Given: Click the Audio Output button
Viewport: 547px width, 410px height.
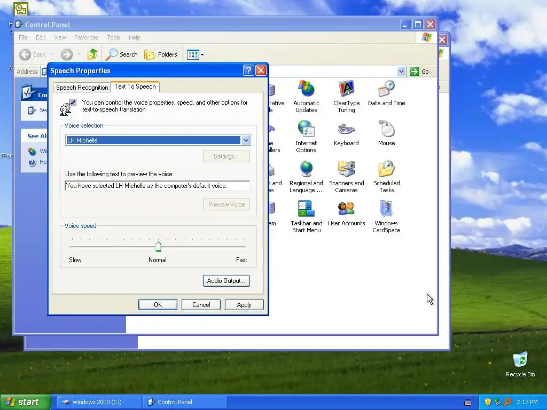Looking at the screenshot, I should coord(226,281).
